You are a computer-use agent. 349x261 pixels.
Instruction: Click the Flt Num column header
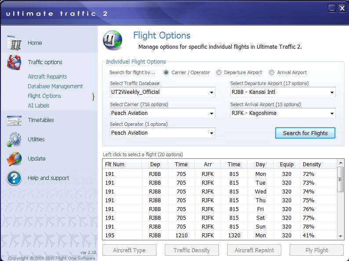point(122,164)
